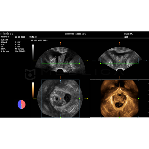Viewport: 149px width, 149px height.
Task: Click the grayscale map bar
Action: click(33, 52)
